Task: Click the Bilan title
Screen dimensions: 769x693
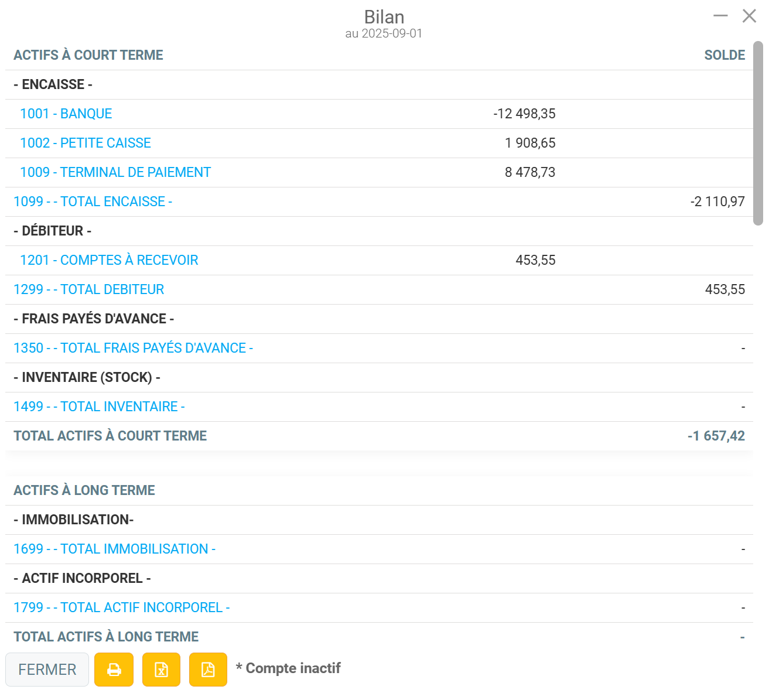Action: (384, 16)
